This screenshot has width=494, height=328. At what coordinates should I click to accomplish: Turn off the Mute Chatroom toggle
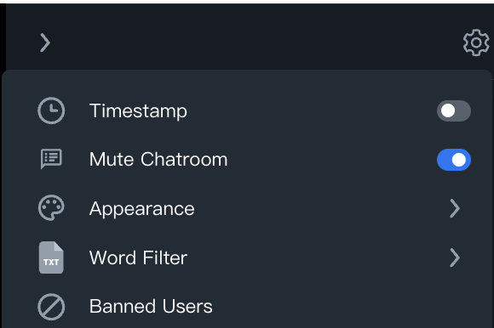click(454, 160)
